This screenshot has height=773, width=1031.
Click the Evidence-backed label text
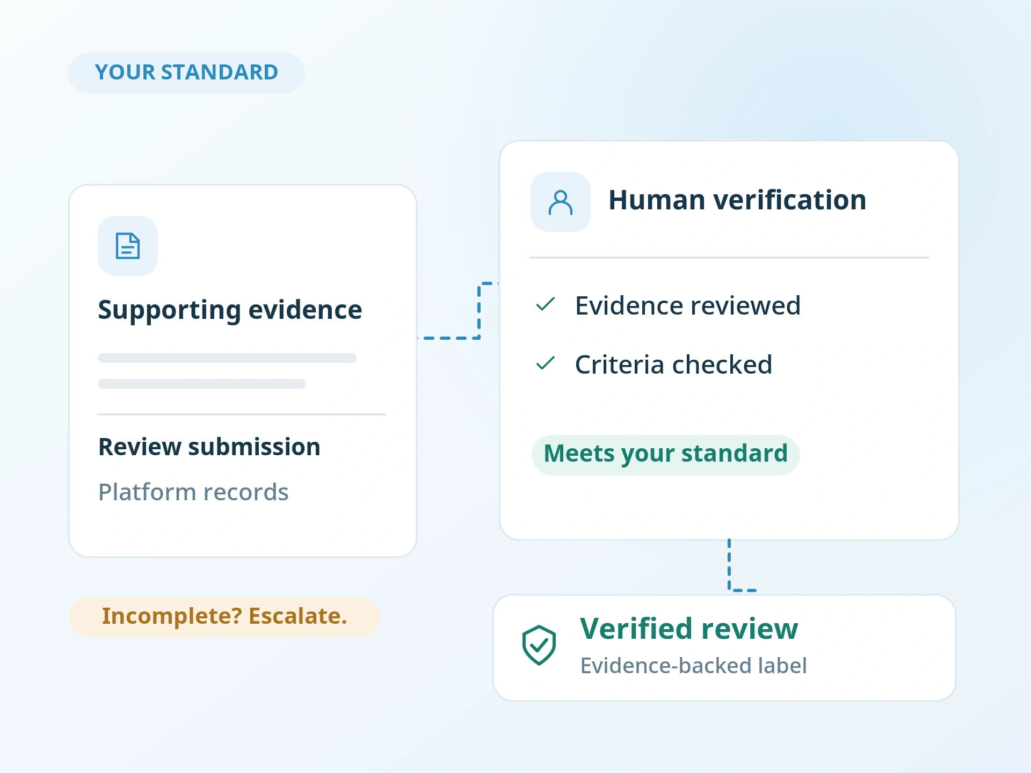pos(693,666)
